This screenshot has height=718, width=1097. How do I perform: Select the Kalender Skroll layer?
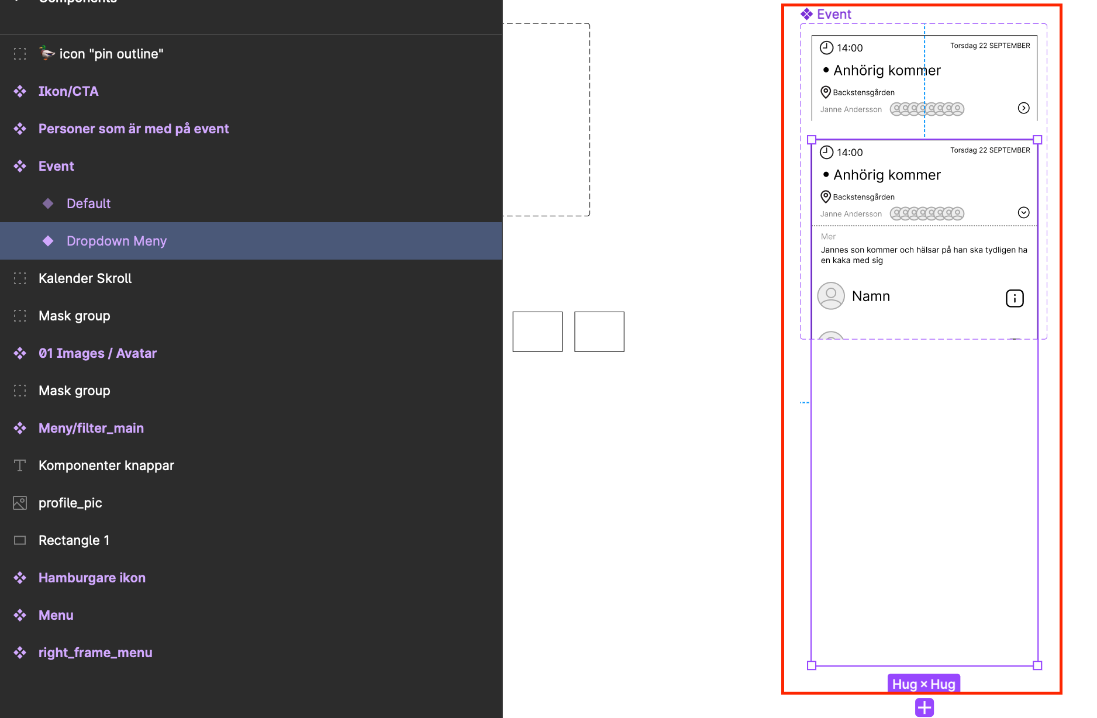251,278
